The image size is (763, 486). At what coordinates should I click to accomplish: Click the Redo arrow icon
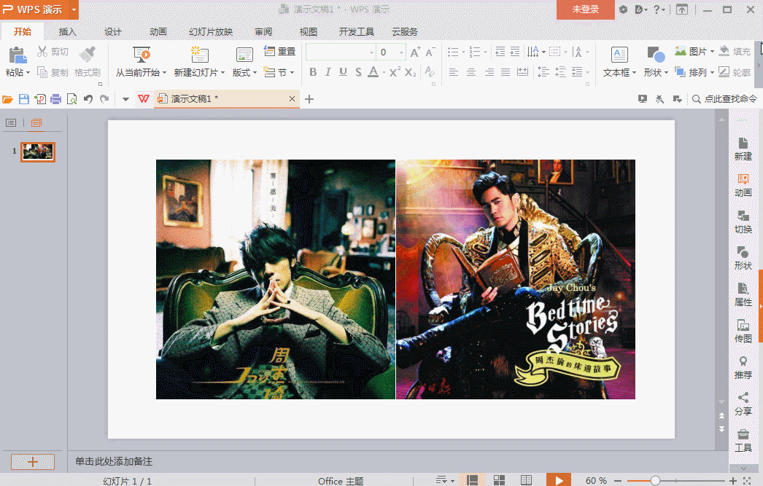point(104,99)
